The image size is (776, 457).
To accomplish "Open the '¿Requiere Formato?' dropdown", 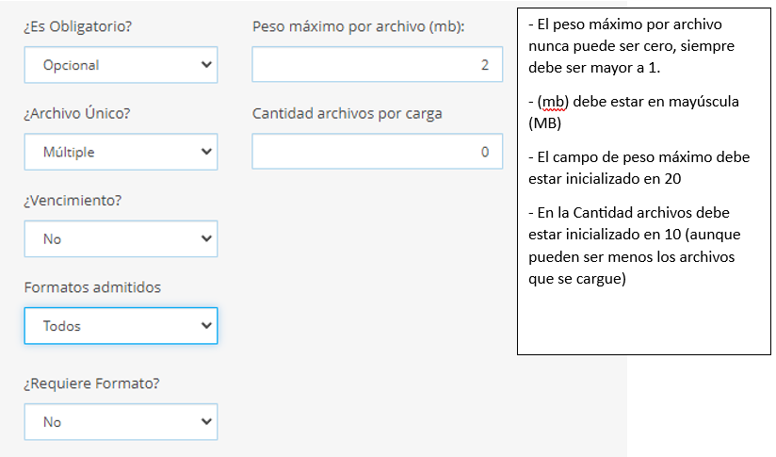I will point(121,422).
